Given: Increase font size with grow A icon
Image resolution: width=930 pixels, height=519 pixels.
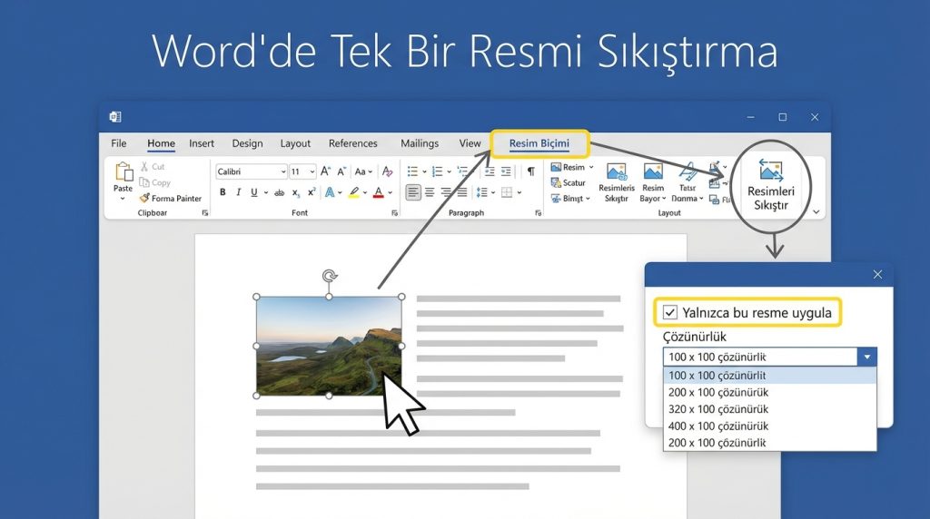Looking at the screenshot, I should pyautogui.click(x=325, y=171).
